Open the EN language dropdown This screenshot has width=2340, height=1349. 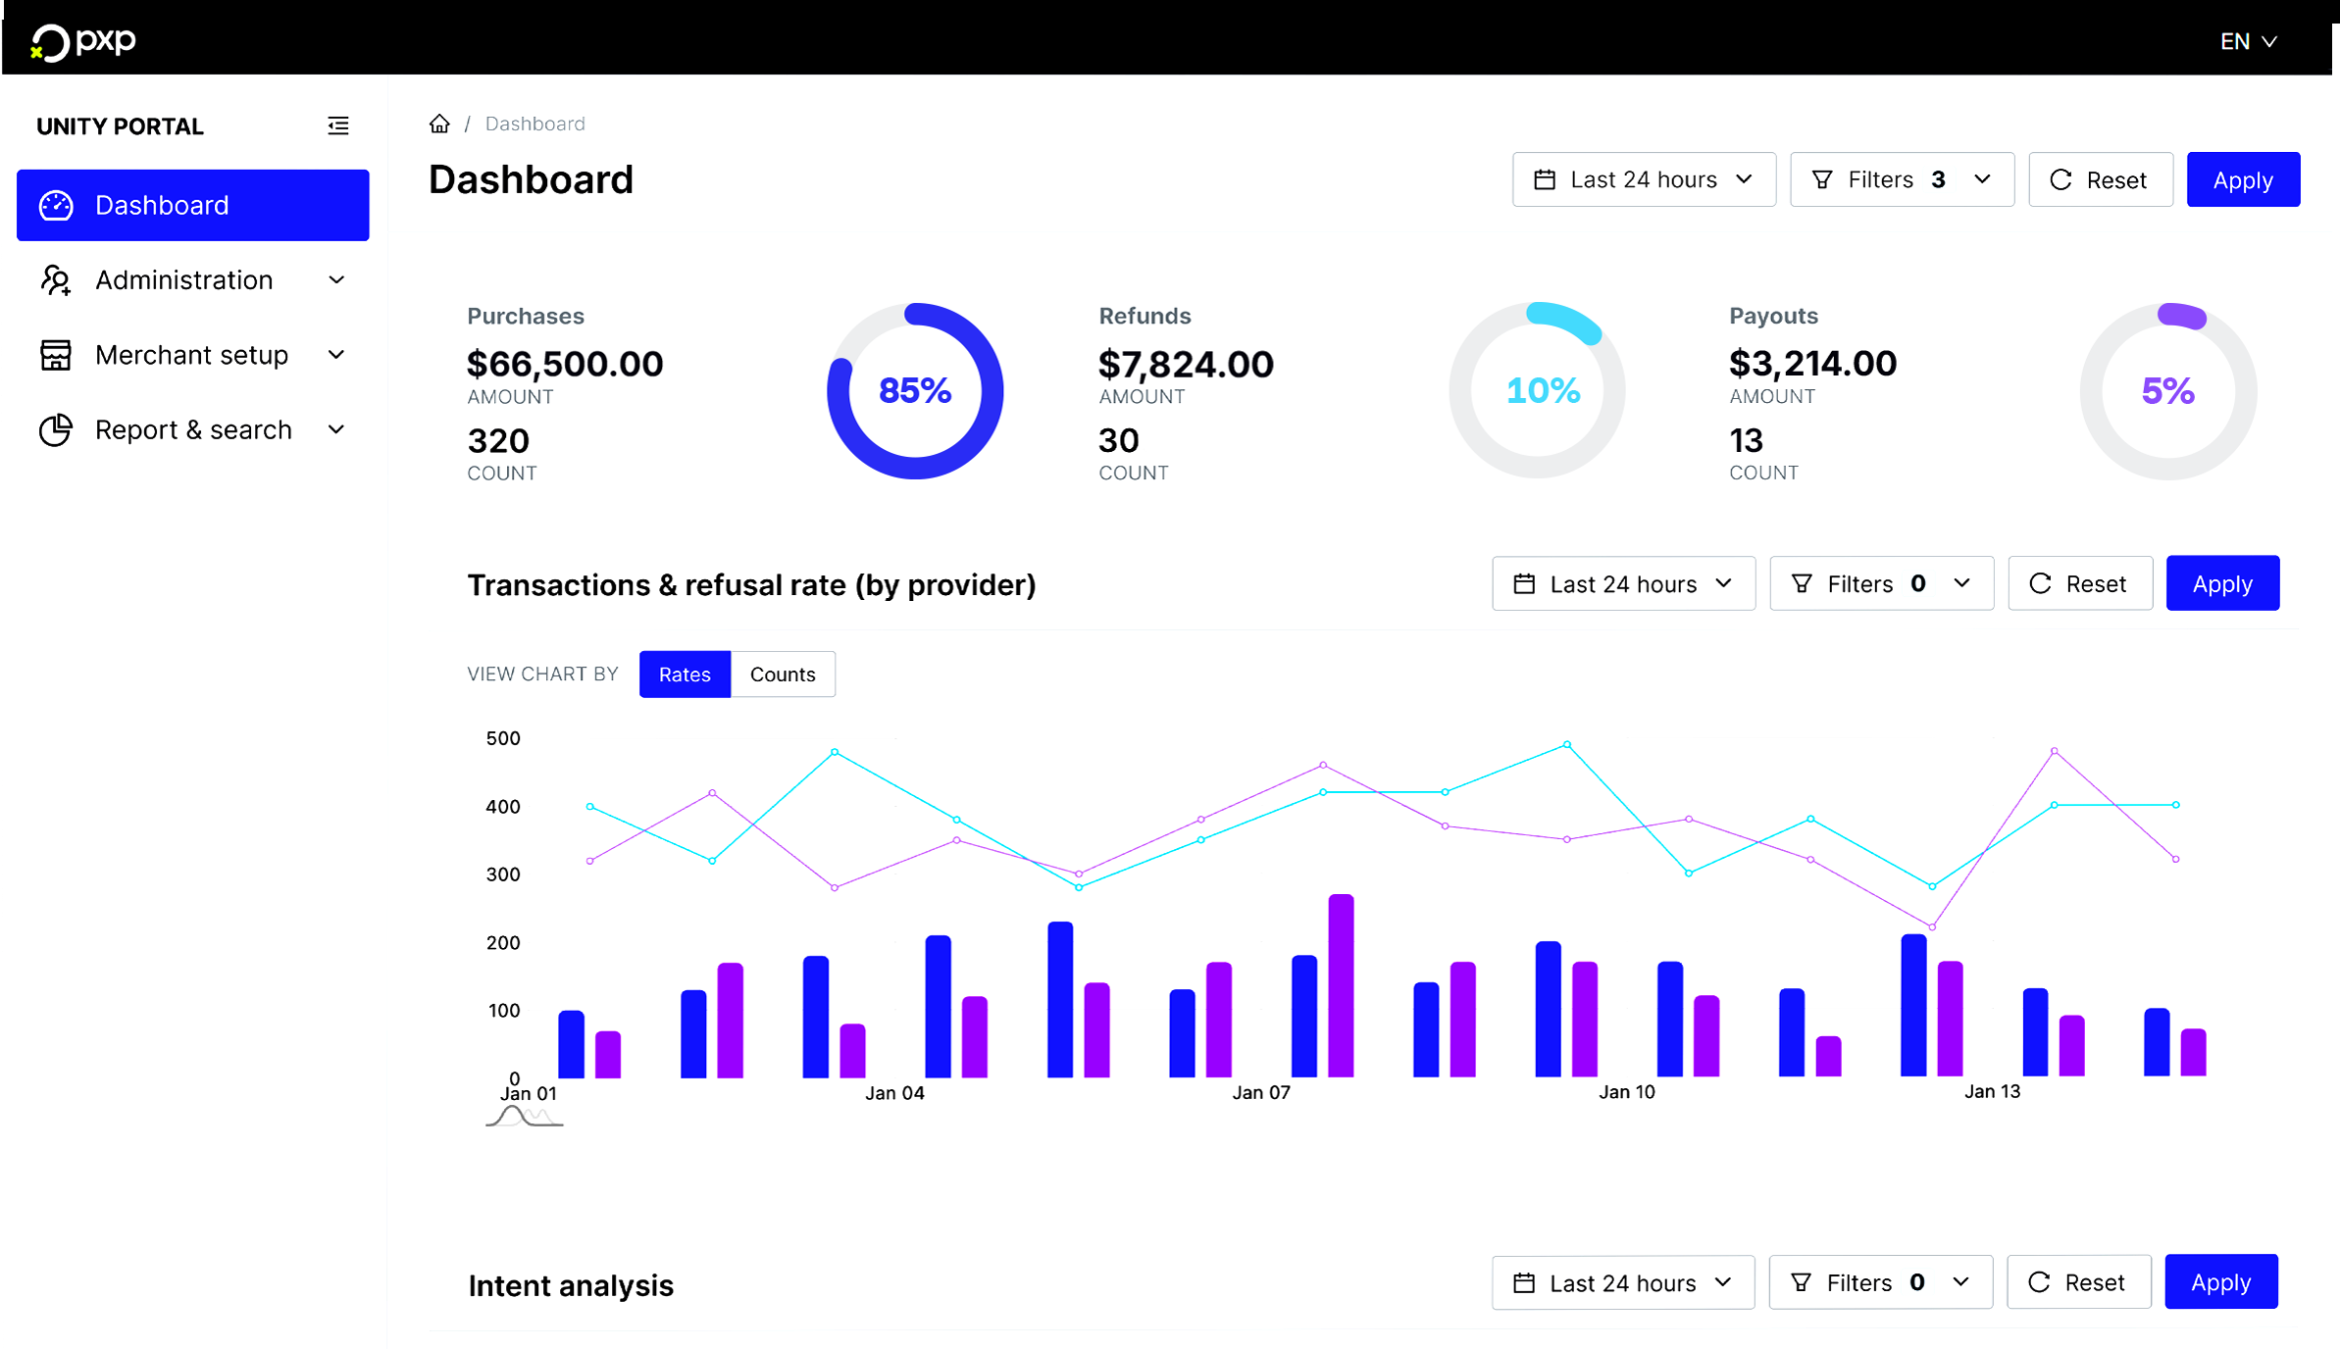click(x=2248, y=41)
